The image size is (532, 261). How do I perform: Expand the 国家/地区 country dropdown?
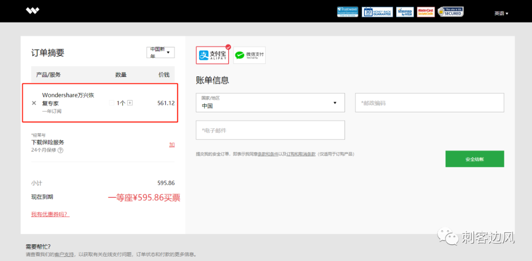tap(270, 102)
